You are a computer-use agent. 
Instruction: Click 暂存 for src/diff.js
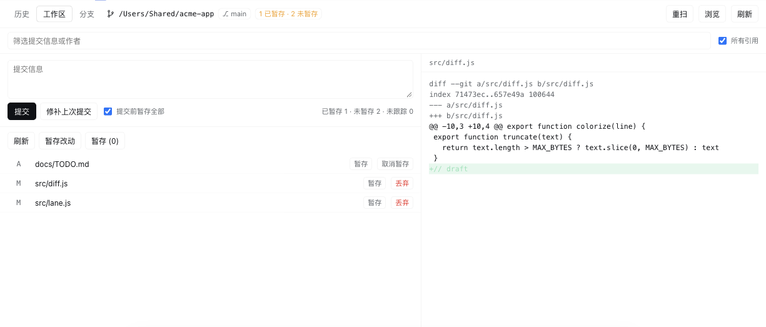(x=375, y=183)
